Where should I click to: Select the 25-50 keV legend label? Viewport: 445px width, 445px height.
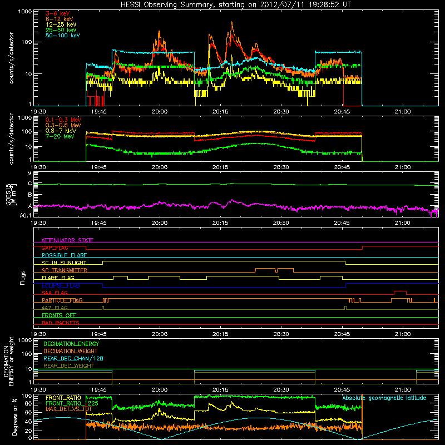tap(61, 30)
